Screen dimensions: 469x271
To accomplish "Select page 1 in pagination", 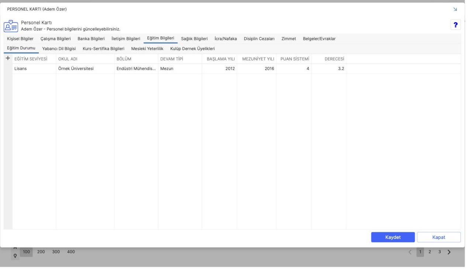I will (x=420, y=252).
